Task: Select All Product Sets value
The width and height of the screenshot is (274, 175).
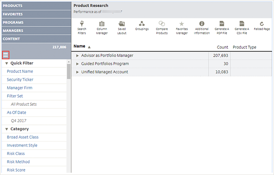Action: click(x=24, y=104)
